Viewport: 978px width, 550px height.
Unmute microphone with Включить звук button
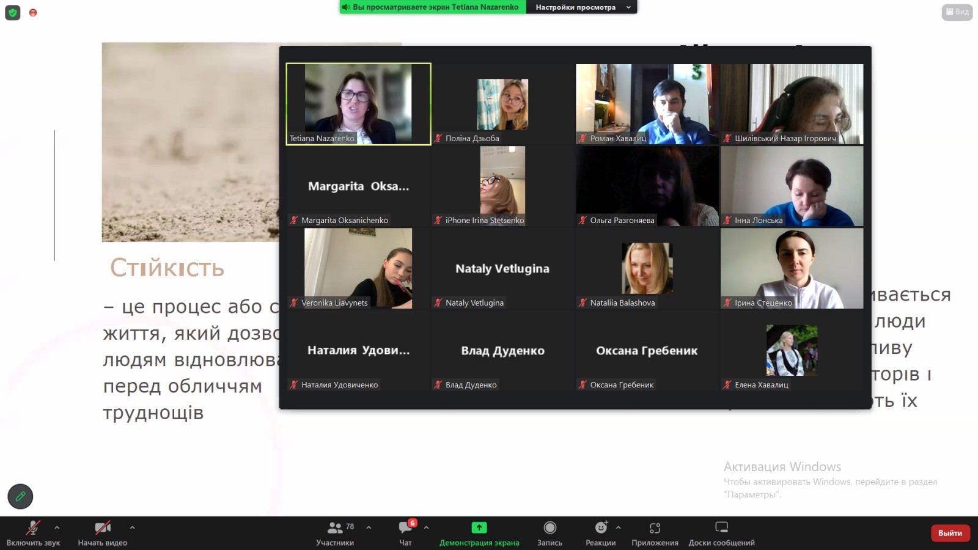pyautogui.click(x=33, y=533)
